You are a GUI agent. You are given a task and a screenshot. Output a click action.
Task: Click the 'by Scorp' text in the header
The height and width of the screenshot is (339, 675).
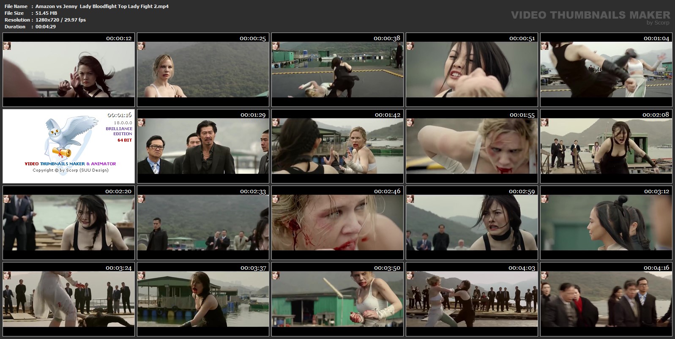click(658, 23)
